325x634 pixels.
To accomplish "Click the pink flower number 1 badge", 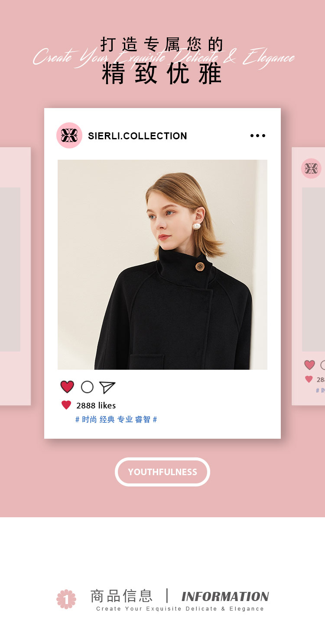I will point(66,599).
